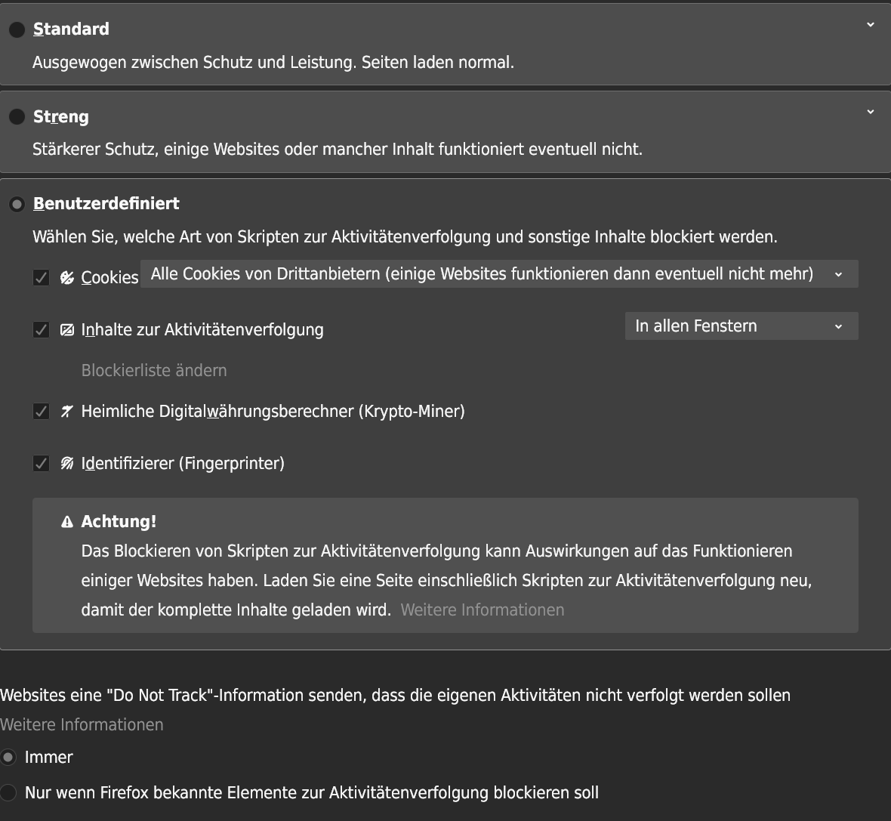Choose the Streng protection option
Viewport: 891px width, 821px height.
point(17,117)
